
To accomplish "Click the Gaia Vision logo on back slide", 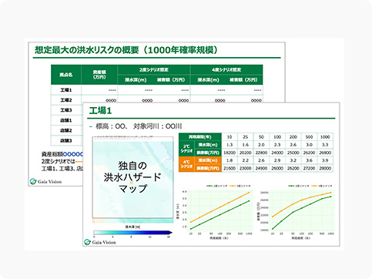I will (x=45, y=181).
